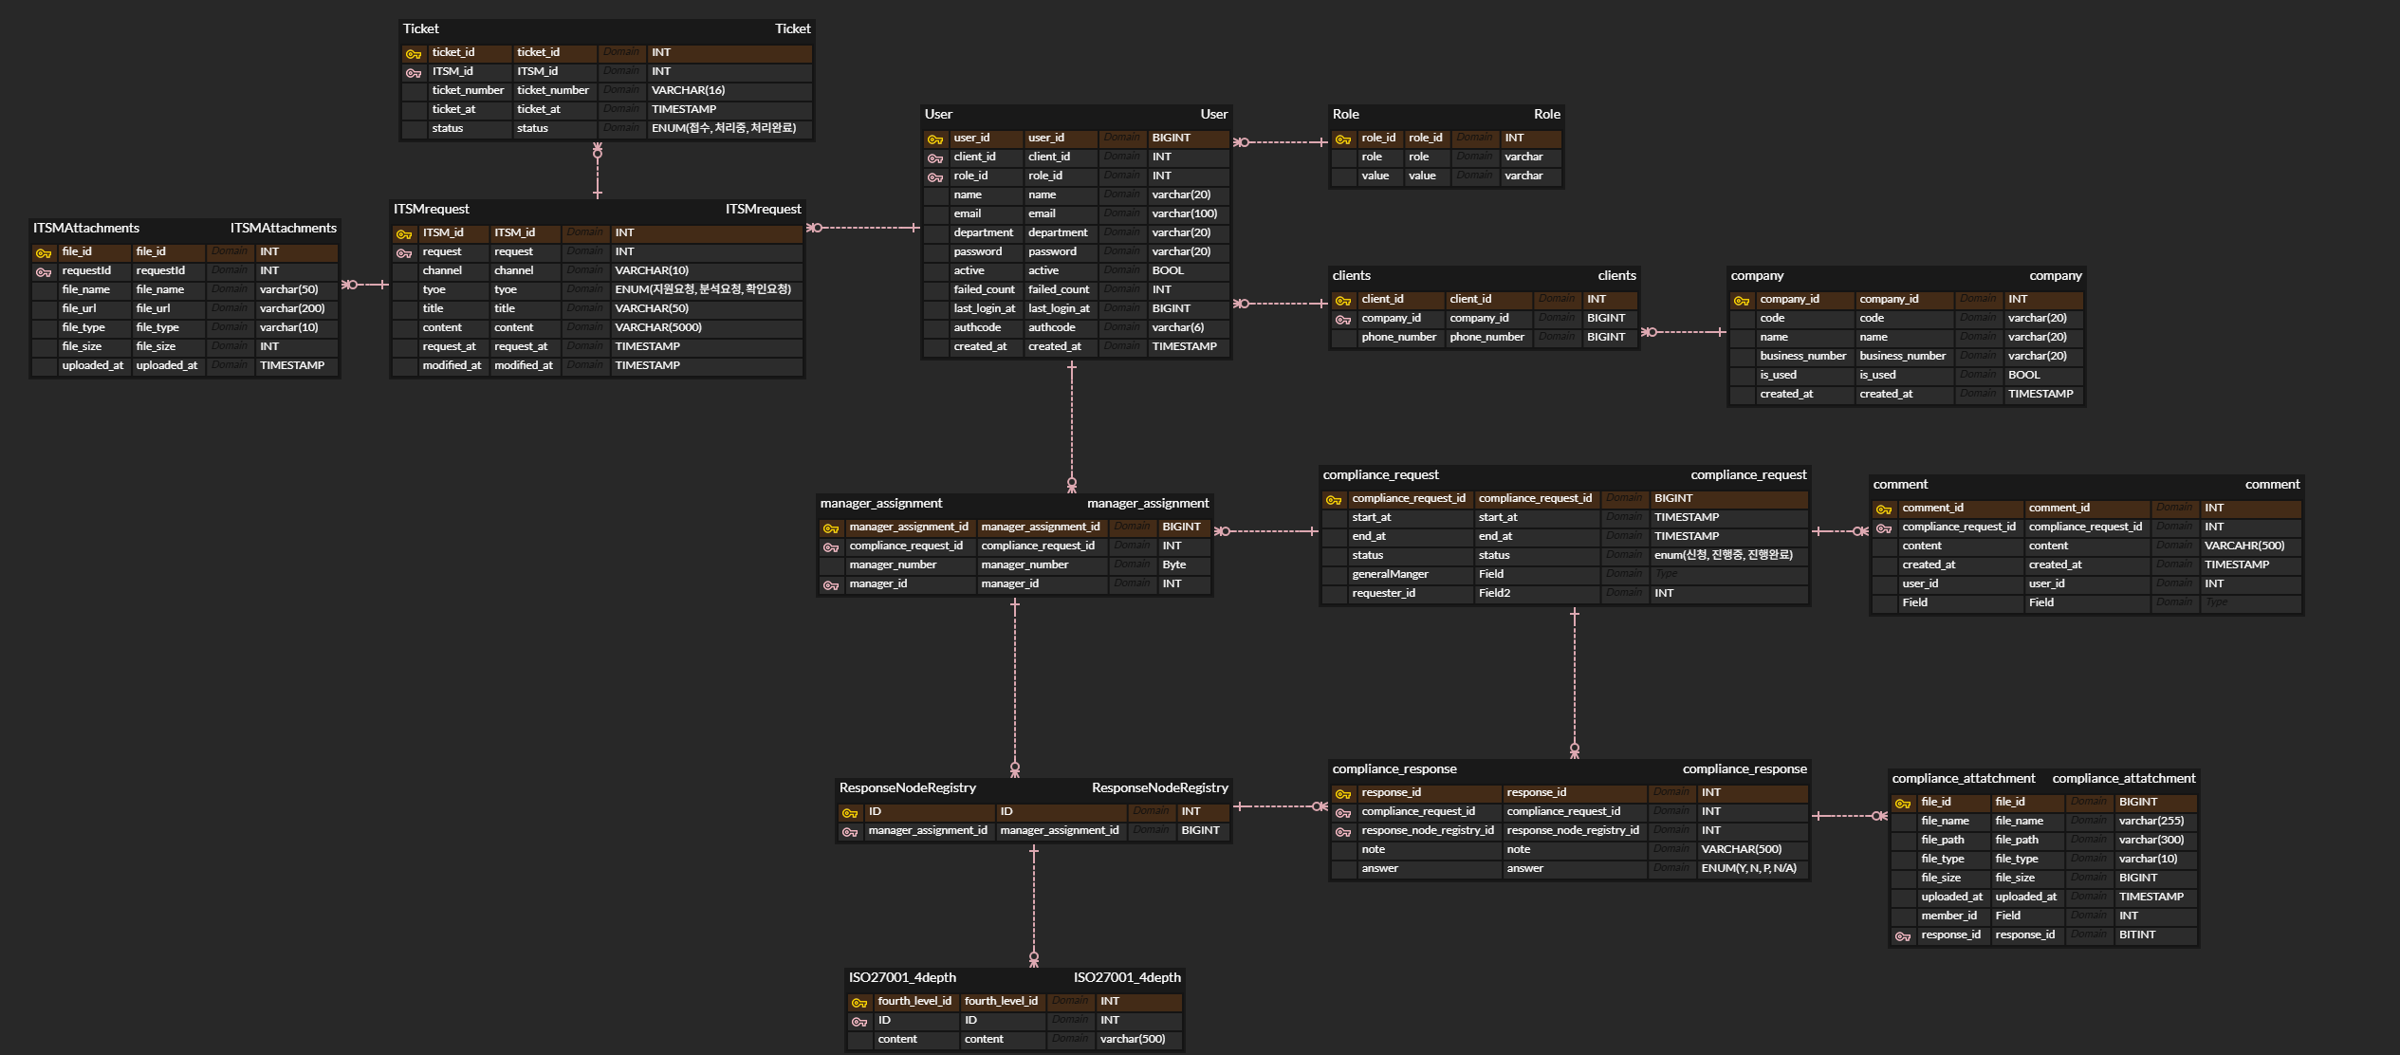Image resolution: width=2400 pixels, height=1055 pixels.
Task: Select the primary key icon of comment_id
Action: [x=1884, y=509]
